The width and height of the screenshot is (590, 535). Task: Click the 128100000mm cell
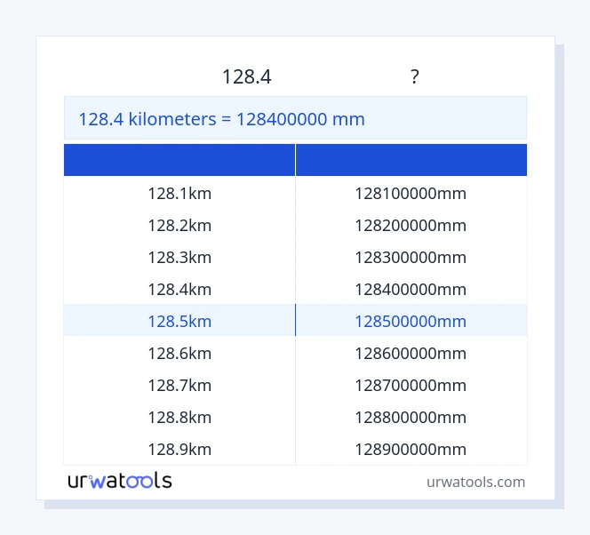[x=411, y=194]
